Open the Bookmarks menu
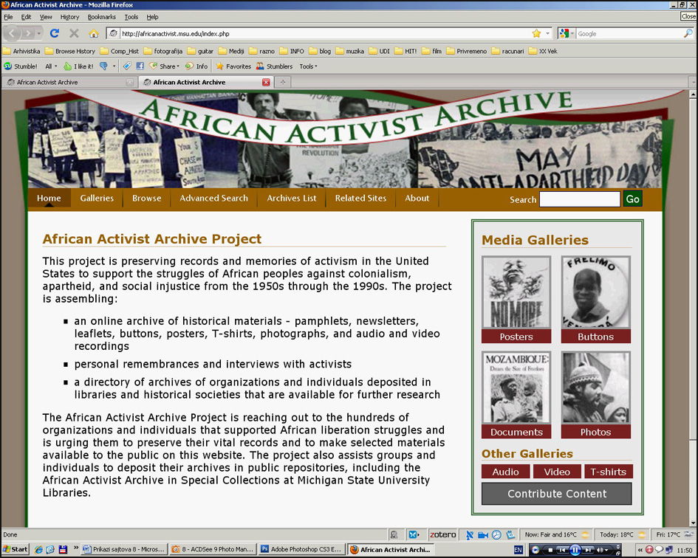The width and height of the screenshot is (698, 558). [x=101, y=17]
